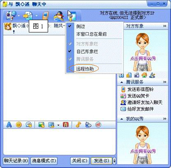Click the video/voice chat microphone icon

point(11,16)
